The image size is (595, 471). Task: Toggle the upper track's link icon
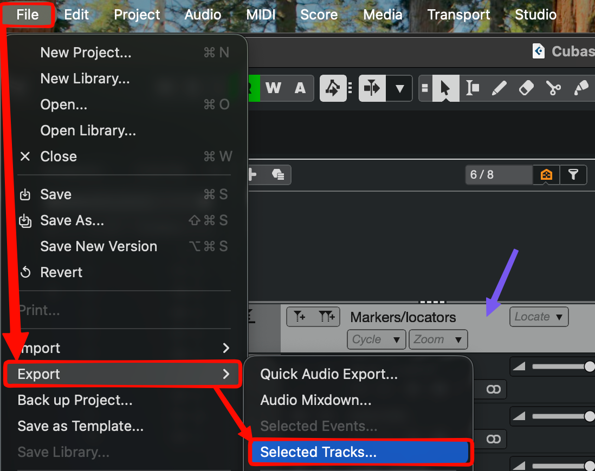coord(493,389)
